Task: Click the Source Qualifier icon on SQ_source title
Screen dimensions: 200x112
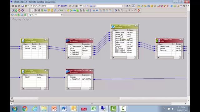Action: point(23,40)
